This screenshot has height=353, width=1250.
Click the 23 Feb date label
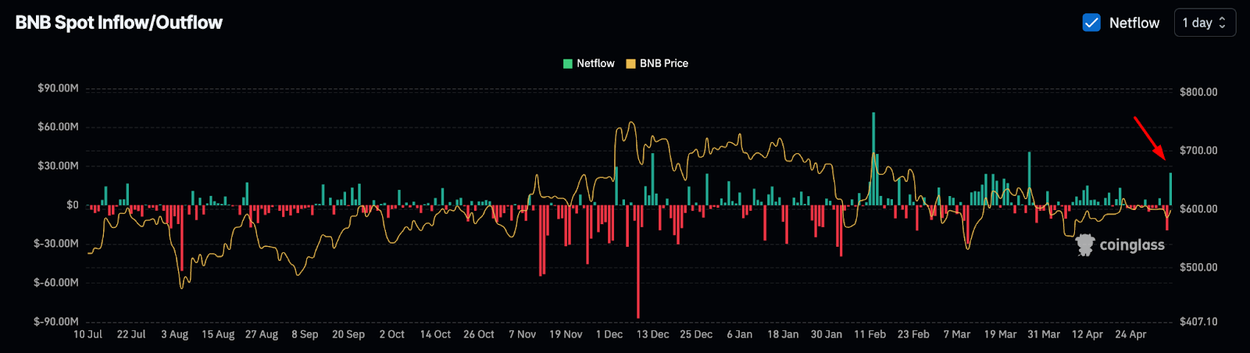(x=913, y=334)
